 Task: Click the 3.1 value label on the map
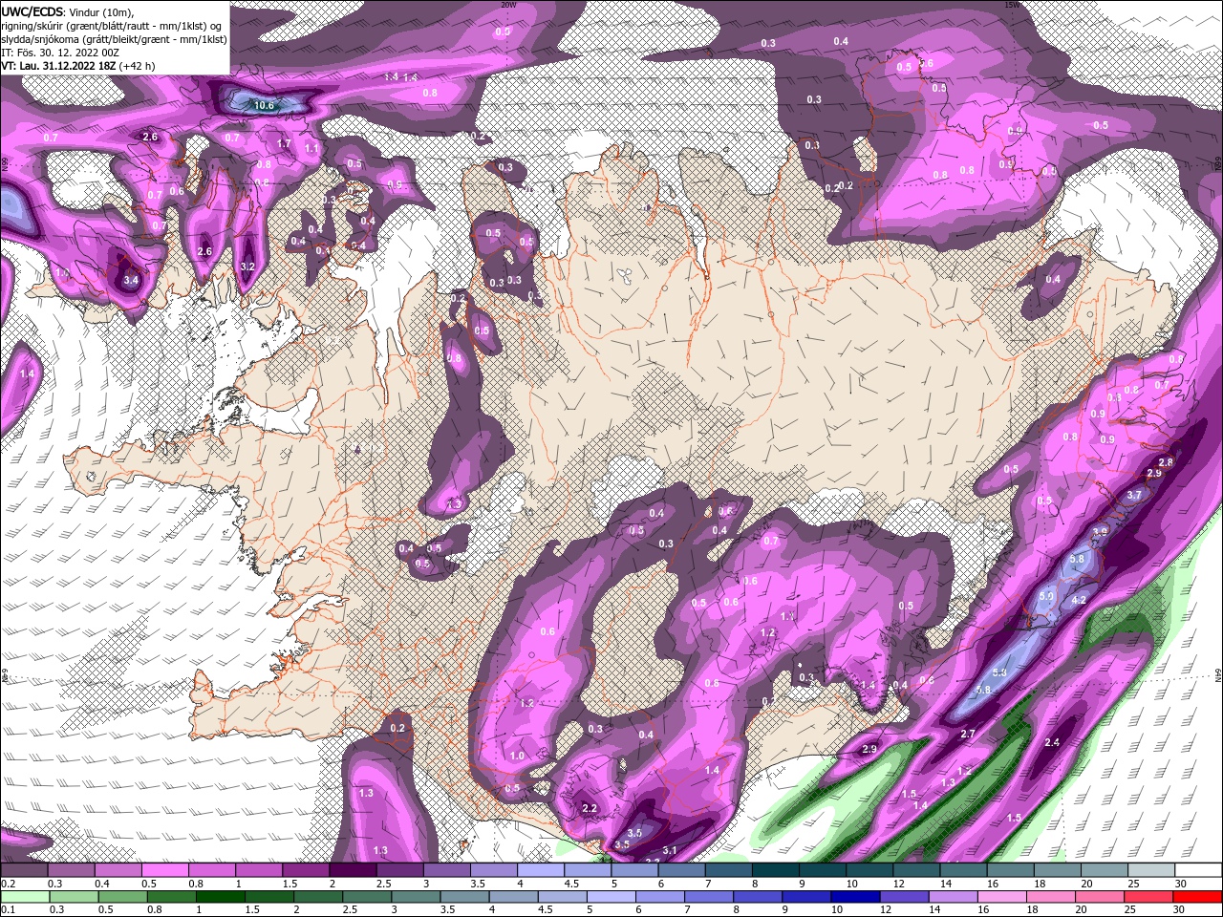[x=670, y=851]
